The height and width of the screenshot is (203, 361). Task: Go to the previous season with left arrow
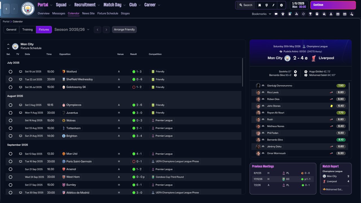point(97,30)
